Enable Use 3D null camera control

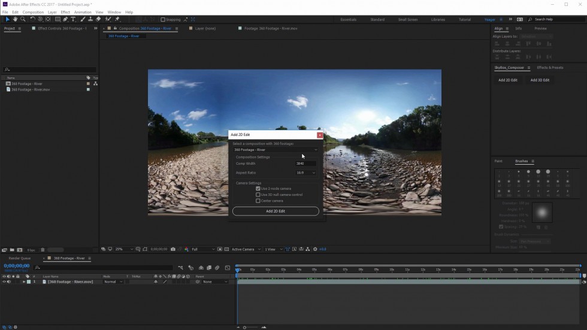[x=258, y=195]
